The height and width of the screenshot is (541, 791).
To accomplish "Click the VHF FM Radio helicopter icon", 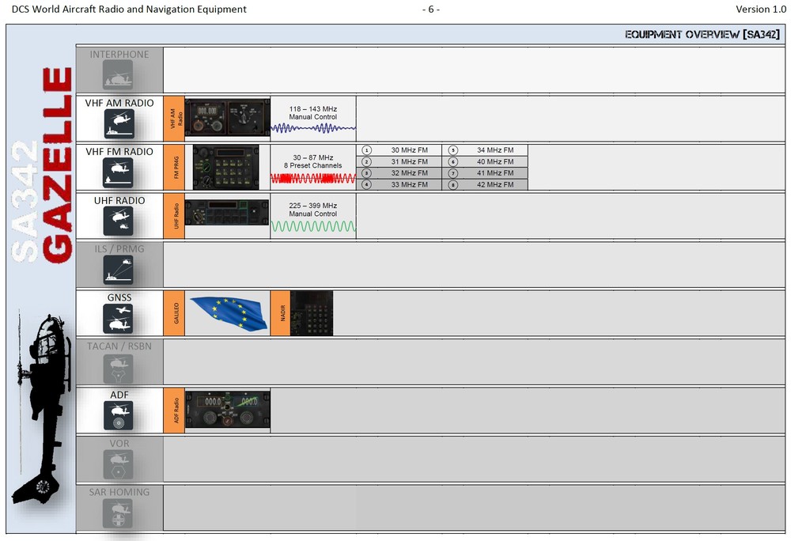I will (118, 172).
